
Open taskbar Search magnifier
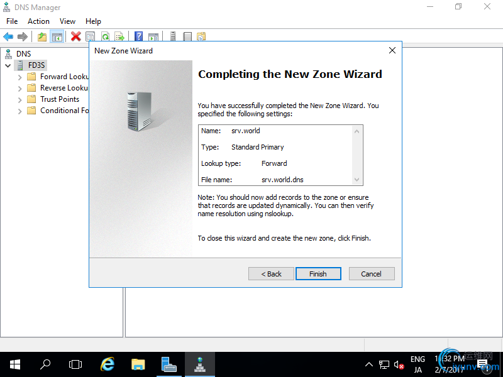click(45, 364)
